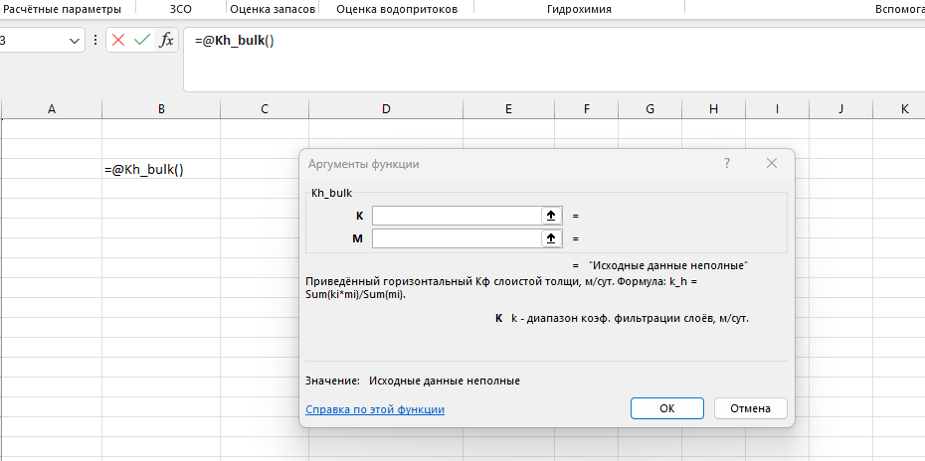925x461 pixels.
Task: Select column H header
Action: point(714,108)
